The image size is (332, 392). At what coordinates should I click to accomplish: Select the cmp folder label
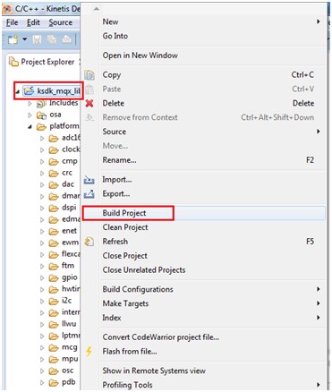click(70, 161)
